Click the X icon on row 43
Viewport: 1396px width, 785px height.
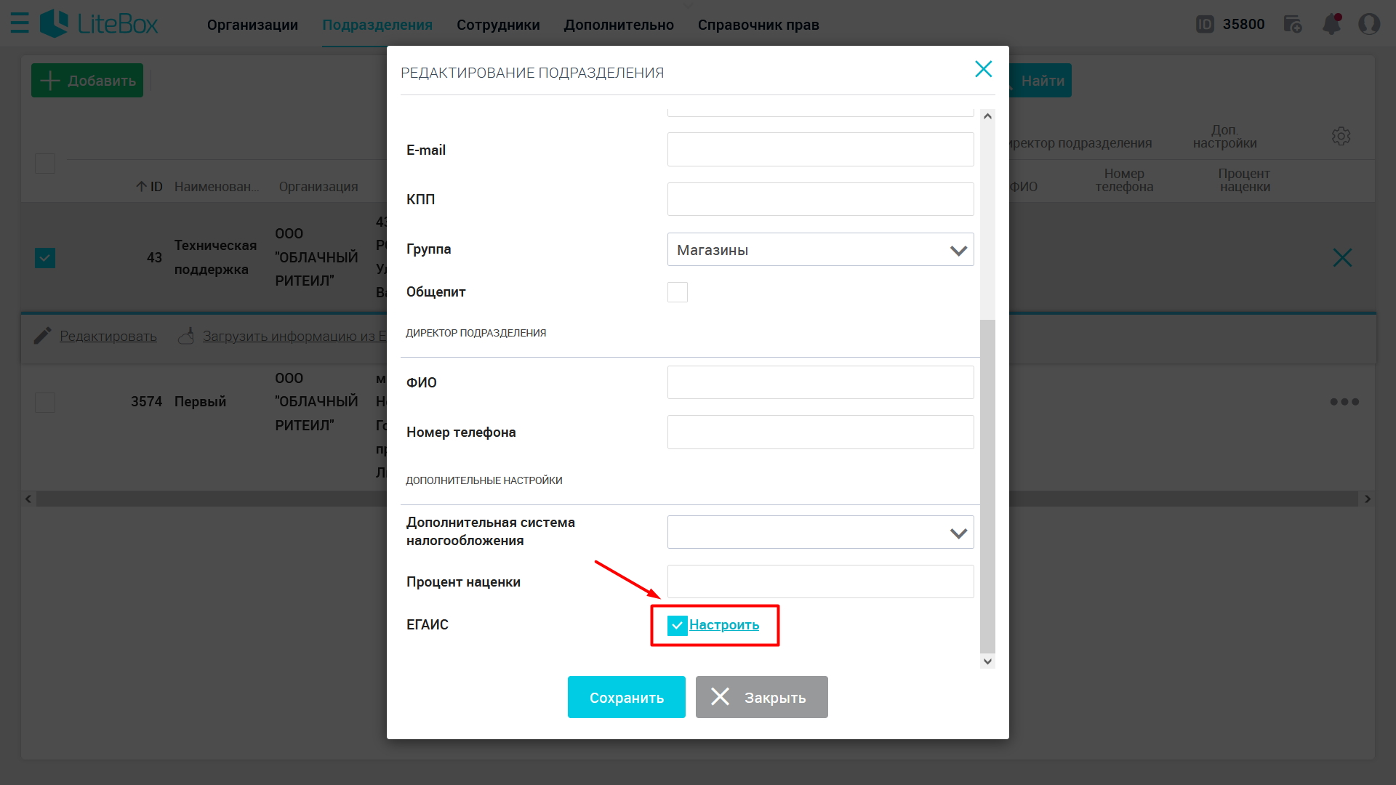pyautogui.click(x=1342, y=257)
